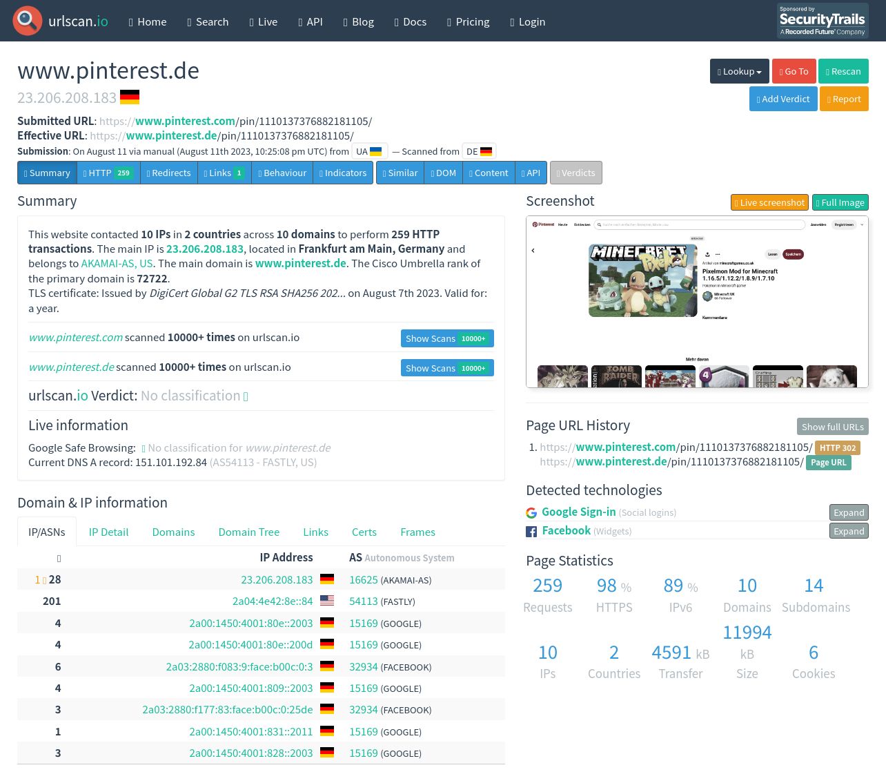Click the Google Sign-in technology link
This screenshot has height=772, width=886.
click(x=579, y=512)
